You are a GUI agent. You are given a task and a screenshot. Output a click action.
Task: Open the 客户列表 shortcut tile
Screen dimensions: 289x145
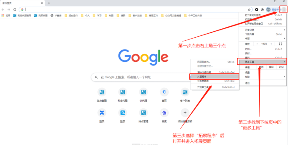185,95
